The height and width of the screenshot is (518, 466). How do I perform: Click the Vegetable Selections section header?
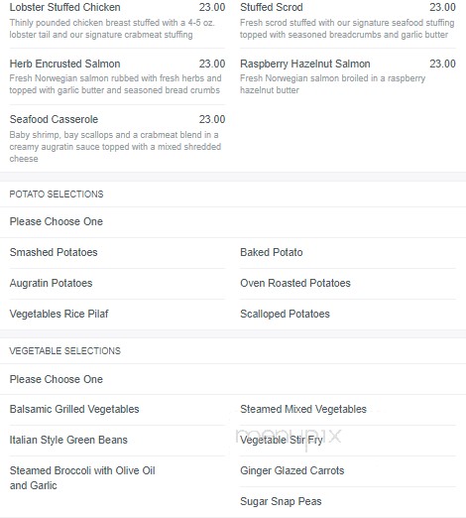coord(64,351)
